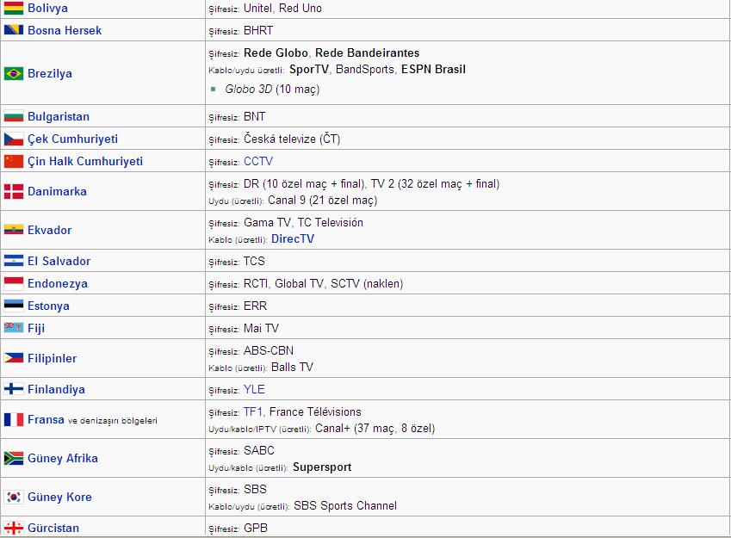Screen dimensions: 731x538
Task: Click the Georgia flag next to Gürcistan
Action: click(14, 528)
